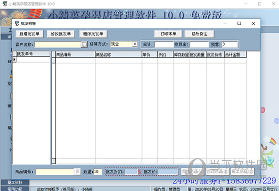The height and width of the screenshot is (191, 279).
Task: Click the main window app icon
Action: click(x=5, y=4)
